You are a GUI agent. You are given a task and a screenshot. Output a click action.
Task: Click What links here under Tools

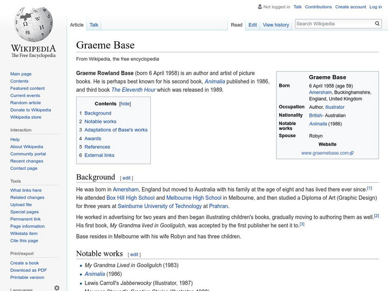point(27,190)
